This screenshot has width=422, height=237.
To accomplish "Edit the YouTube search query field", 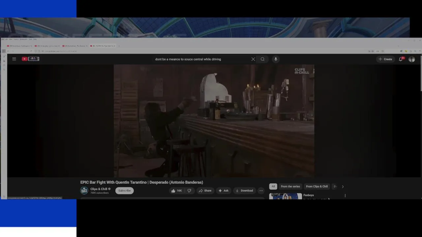I will 201,59.
